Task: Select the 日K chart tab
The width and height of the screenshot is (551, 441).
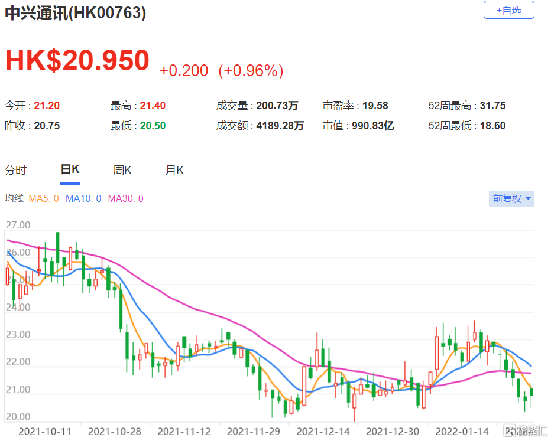Action: point(70,170)
